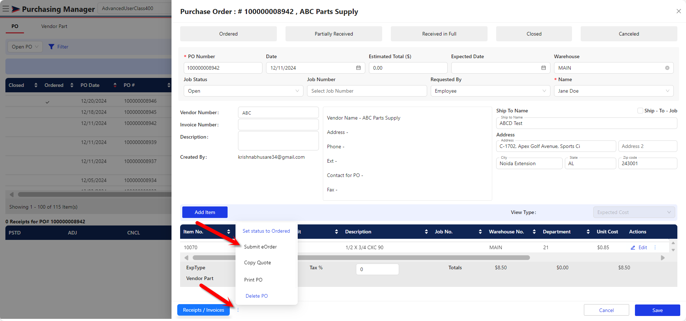Open Receipts / Invoices
The width and height of the screenshot is (686, 321).
pos(203,310)
